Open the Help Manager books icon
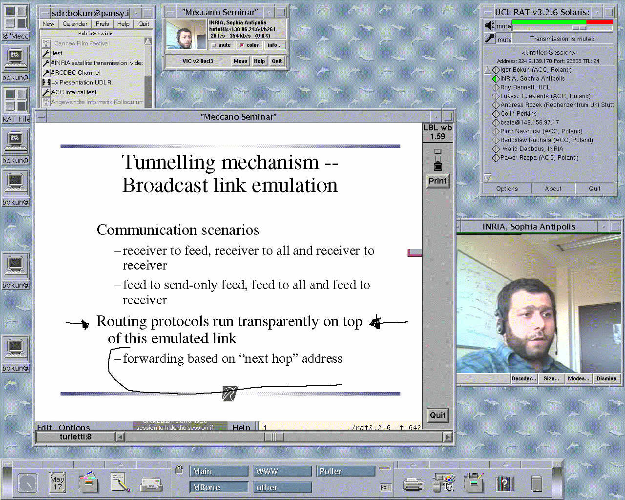 (x=505, y=483)
